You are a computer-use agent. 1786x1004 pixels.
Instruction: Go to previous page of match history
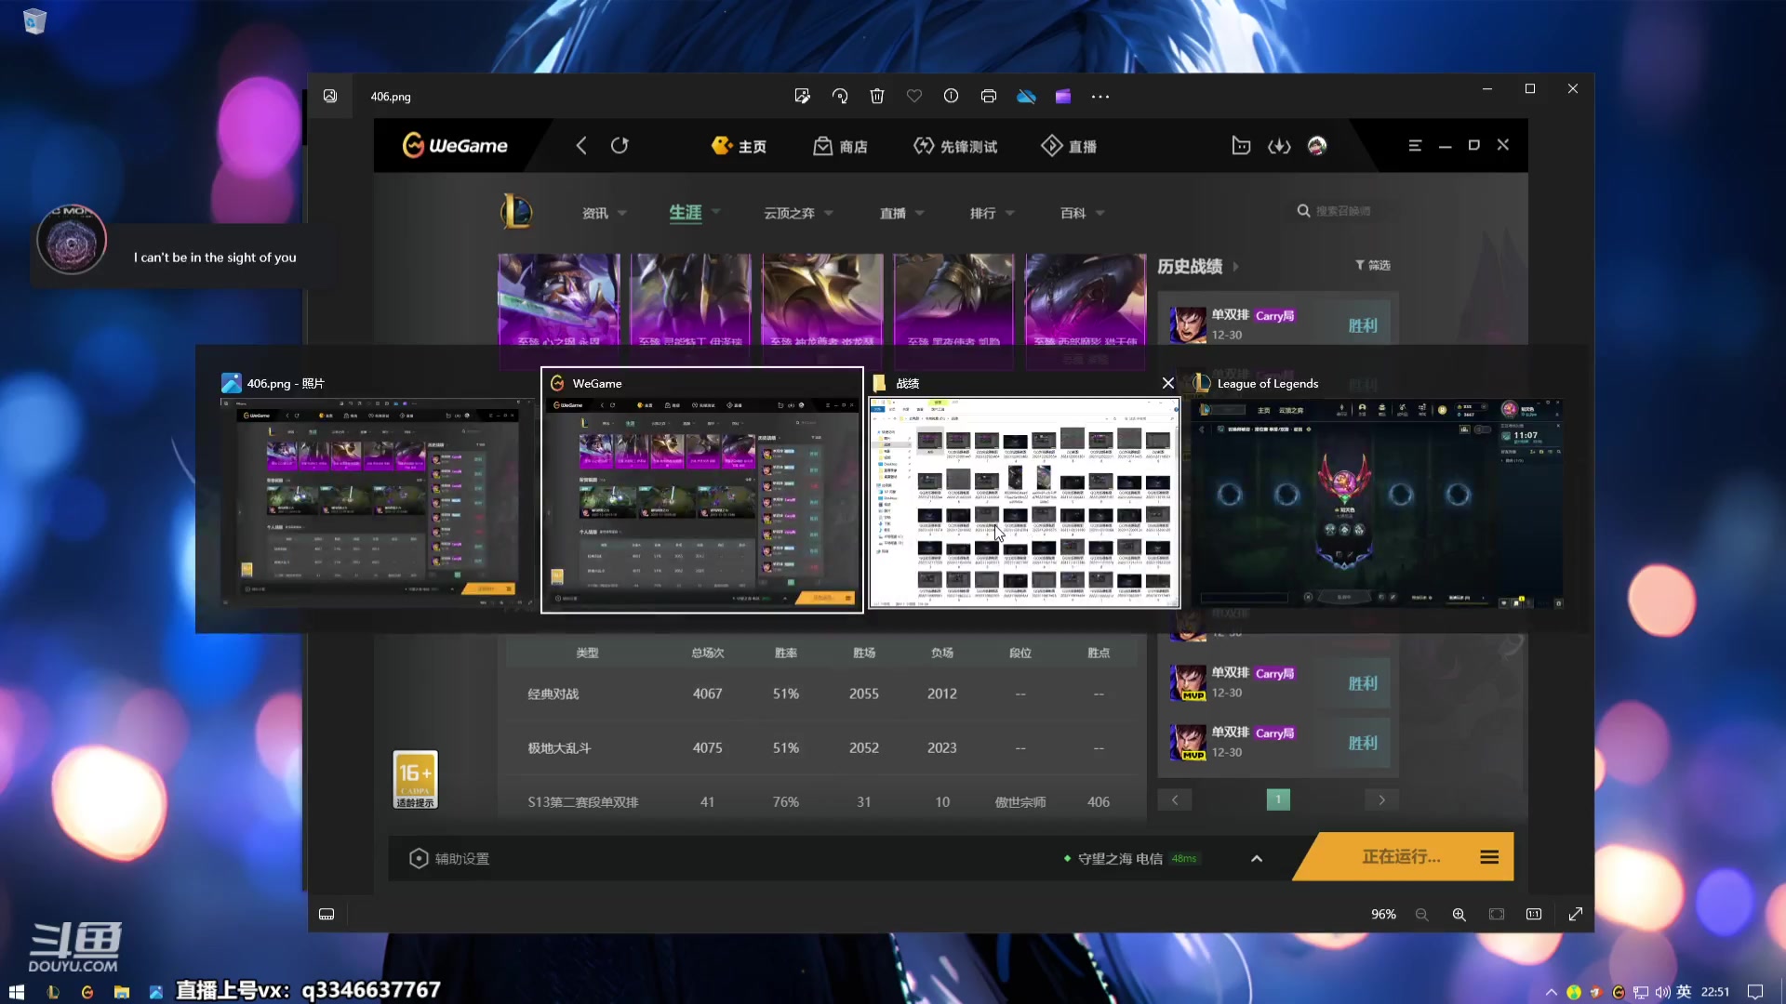click(1175, 799)
